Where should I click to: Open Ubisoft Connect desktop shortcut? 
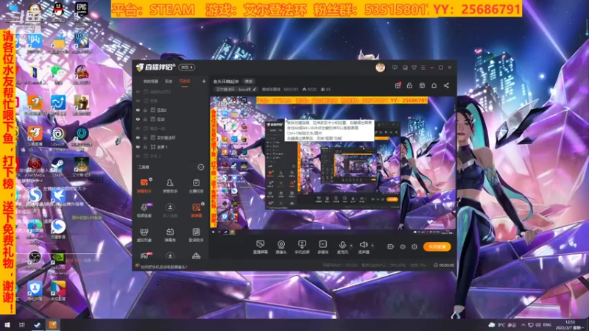[x=58, y=138]
